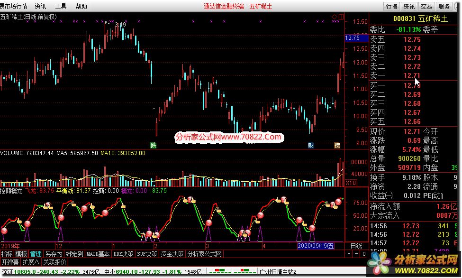Click the red-green signal indicator in status bar
The image size is (462, 278).
click(232, 271)
